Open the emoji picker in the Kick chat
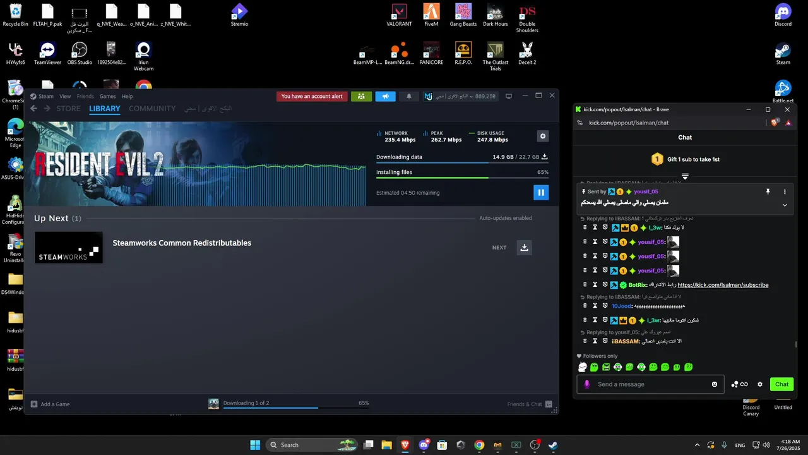 [715, 384]
